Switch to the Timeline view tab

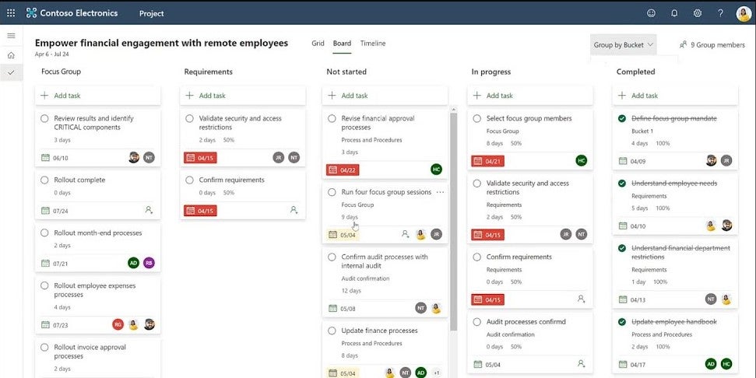coord(372,44)
